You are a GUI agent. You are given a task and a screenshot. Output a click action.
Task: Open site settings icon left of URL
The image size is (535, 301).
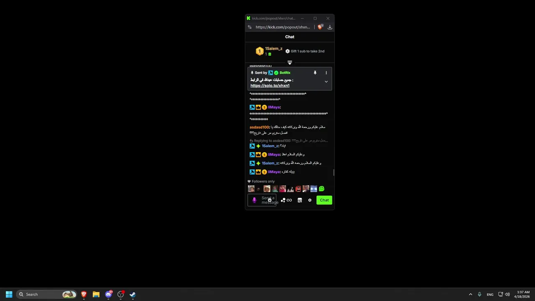(250, 27)
